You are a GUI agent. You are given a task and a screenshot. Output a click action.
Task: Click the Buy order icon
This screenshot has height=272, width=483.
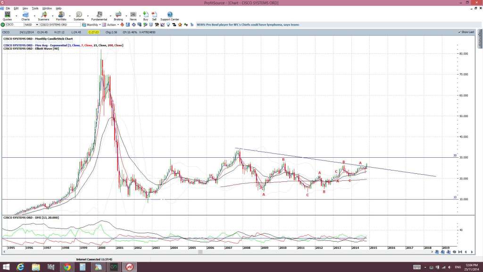click(146, 16)
